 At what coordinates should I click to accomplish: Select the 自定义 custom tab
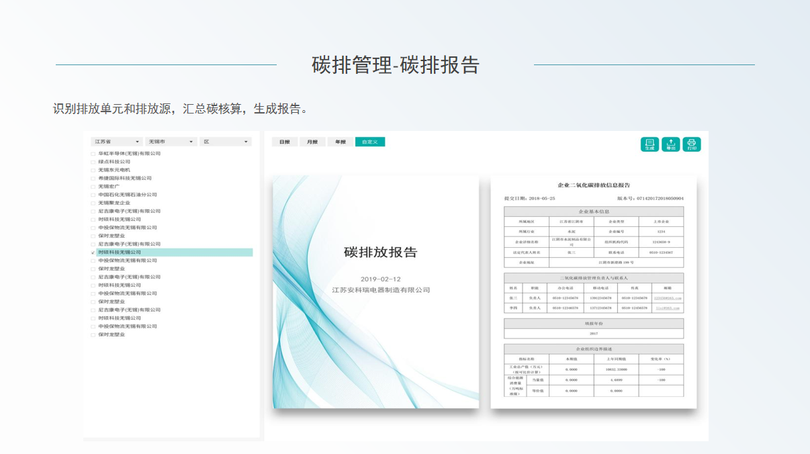370,142
